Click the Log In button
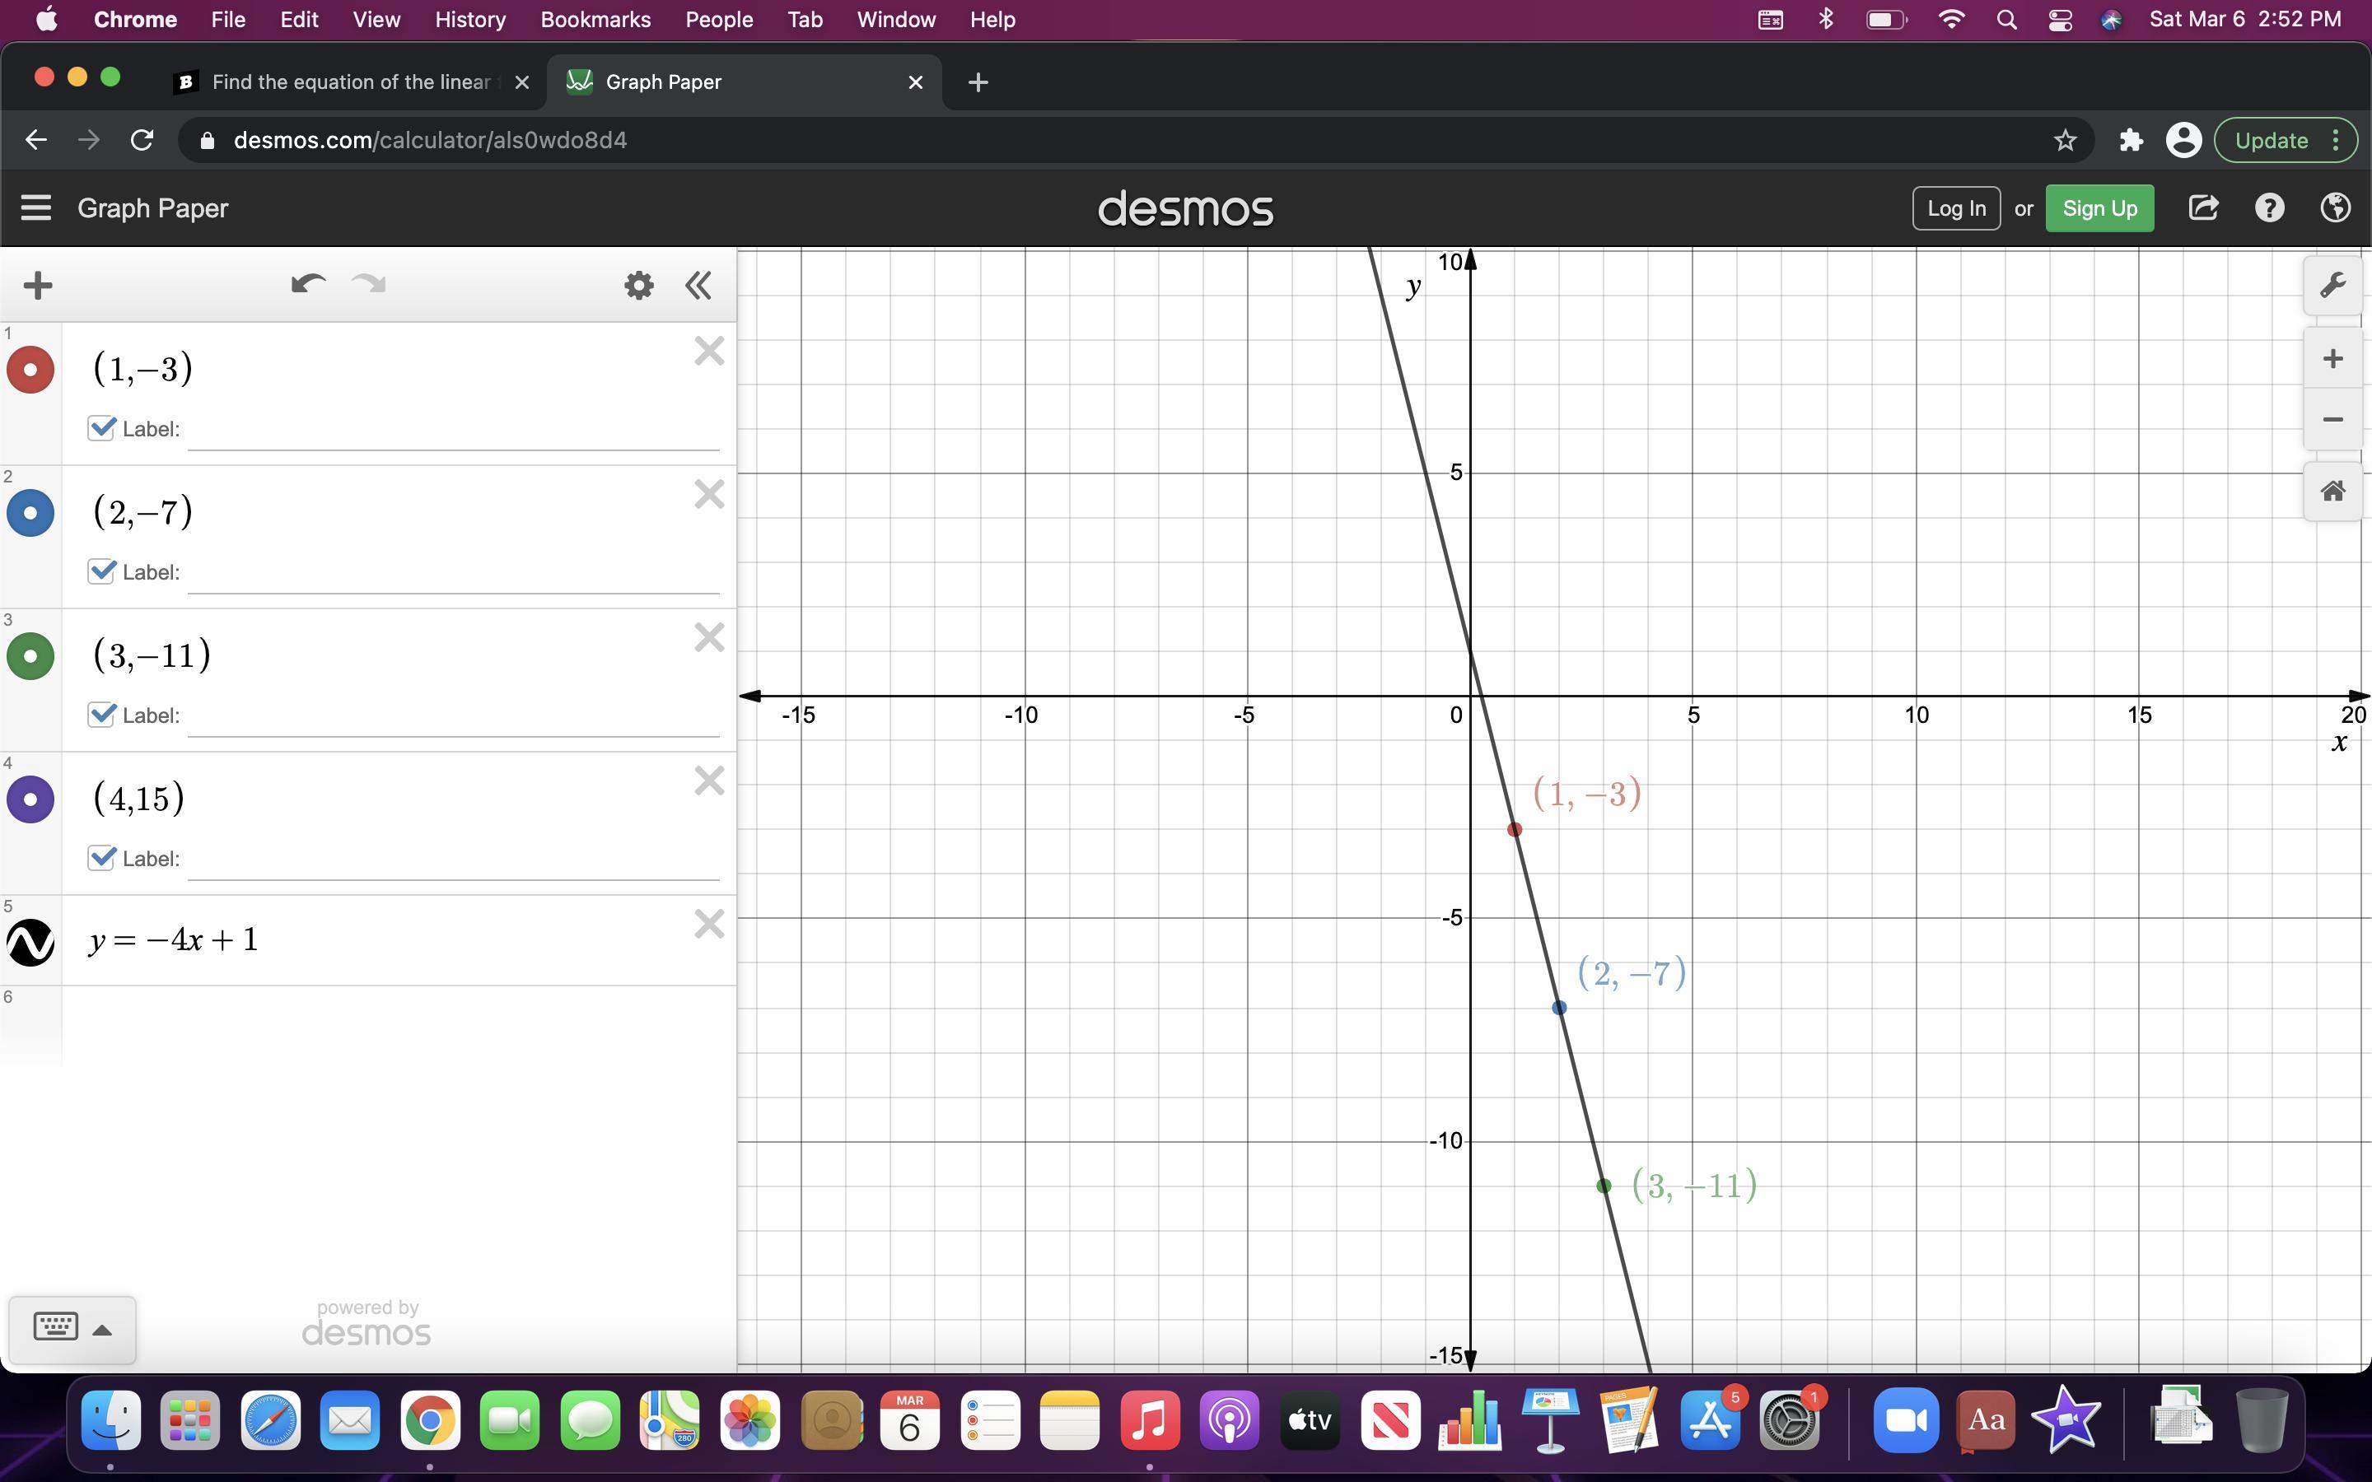Screen dimensions: 2372x1482 tap(1955, 207)
